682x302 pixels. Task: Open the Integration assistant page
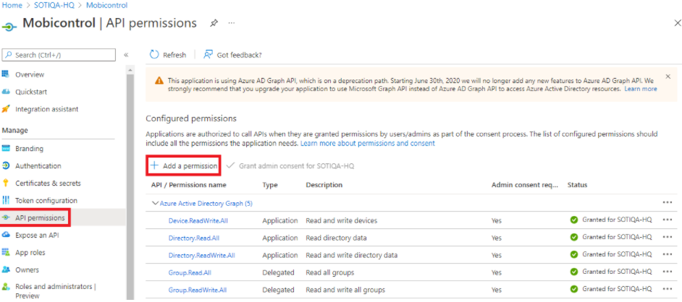46,109
